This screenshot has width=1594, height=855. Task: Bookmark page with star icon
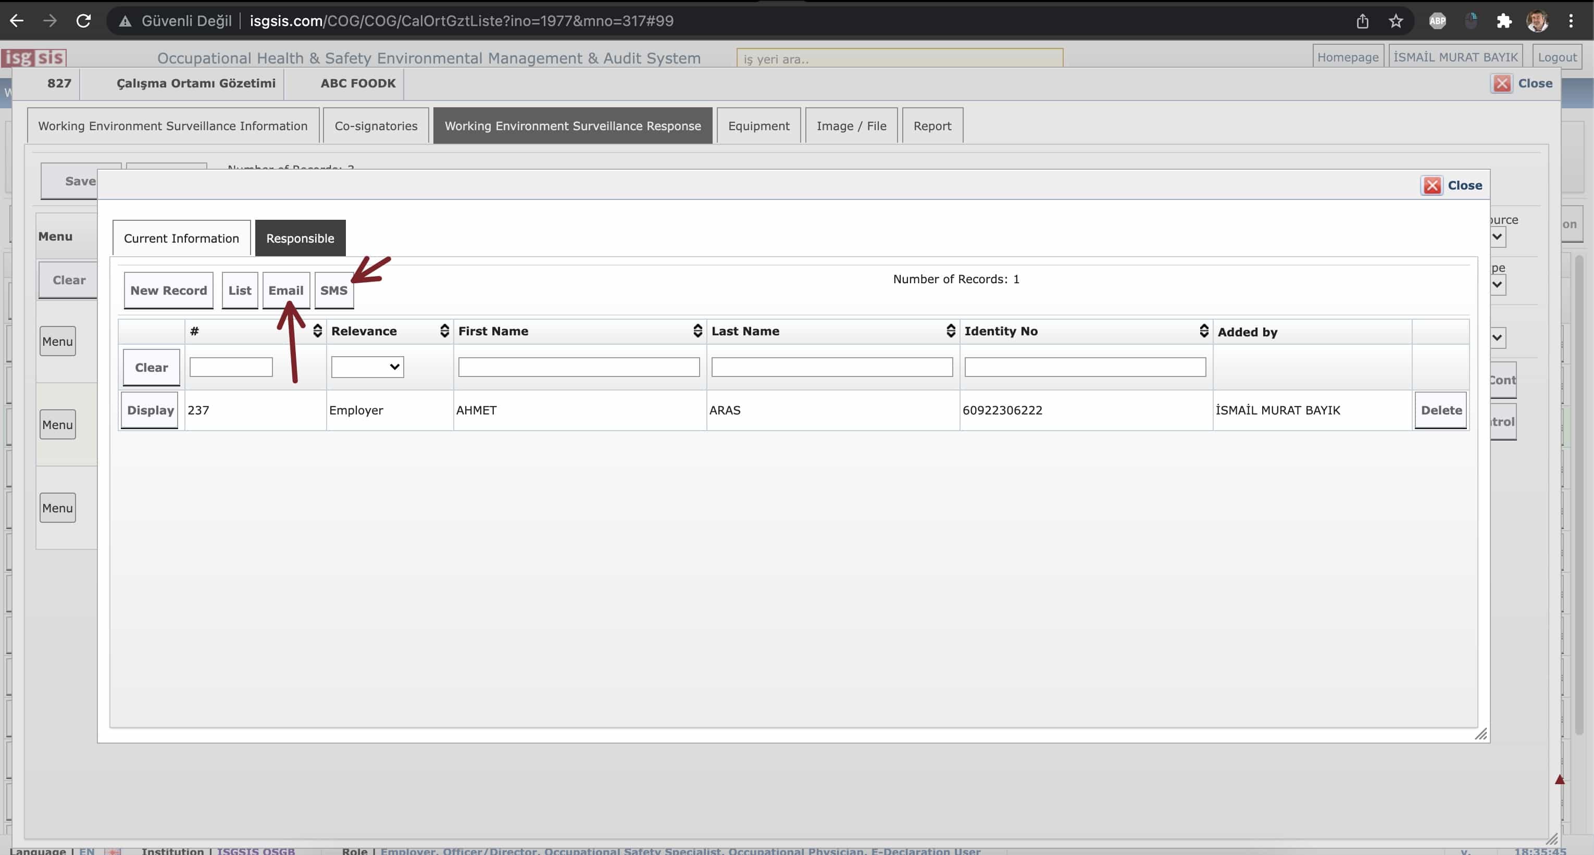click(x=1396, y=21)
